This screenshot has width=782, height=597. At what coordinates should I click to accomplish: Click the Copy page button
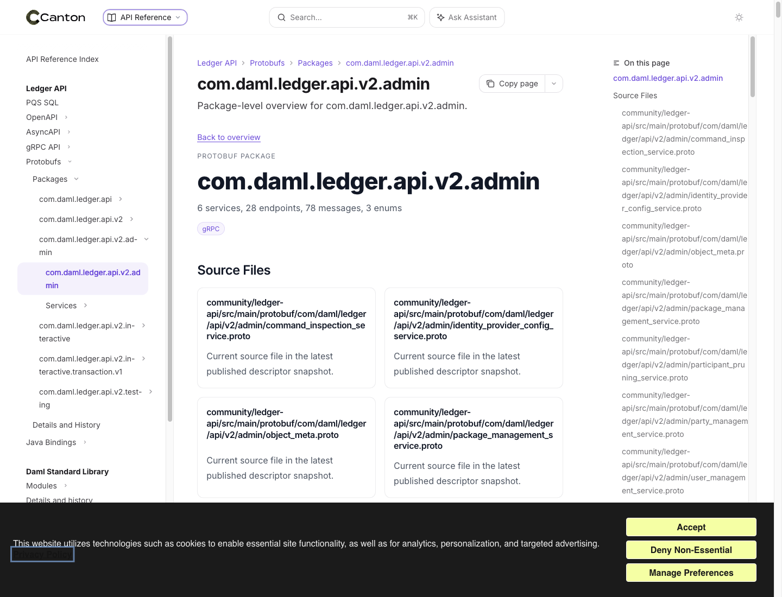point(513,84)
